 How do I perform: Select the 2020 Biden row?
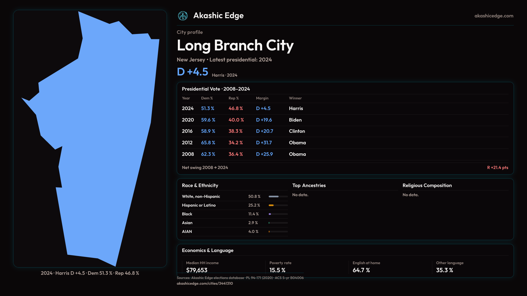[x=295, y=120]
